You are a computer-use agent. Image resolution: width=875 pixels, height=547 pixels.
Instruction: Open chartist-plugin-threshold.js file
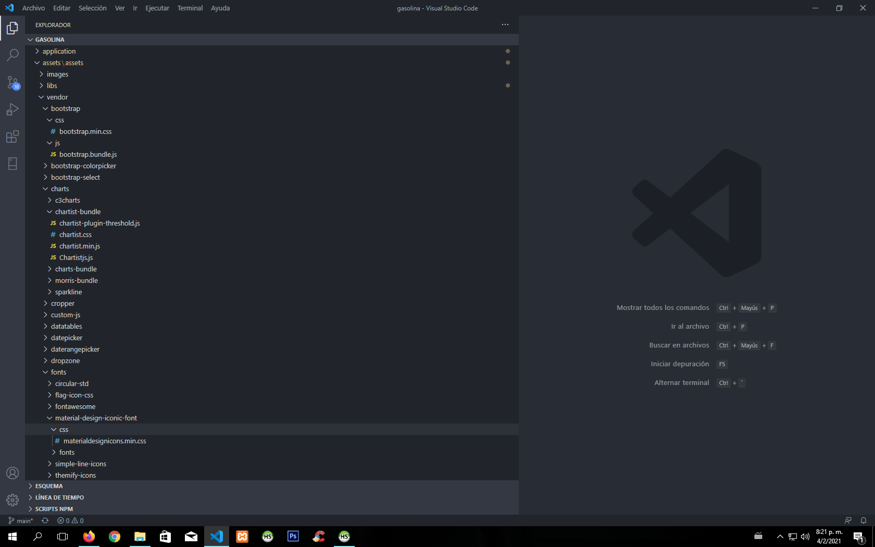(x=272, y=223)
